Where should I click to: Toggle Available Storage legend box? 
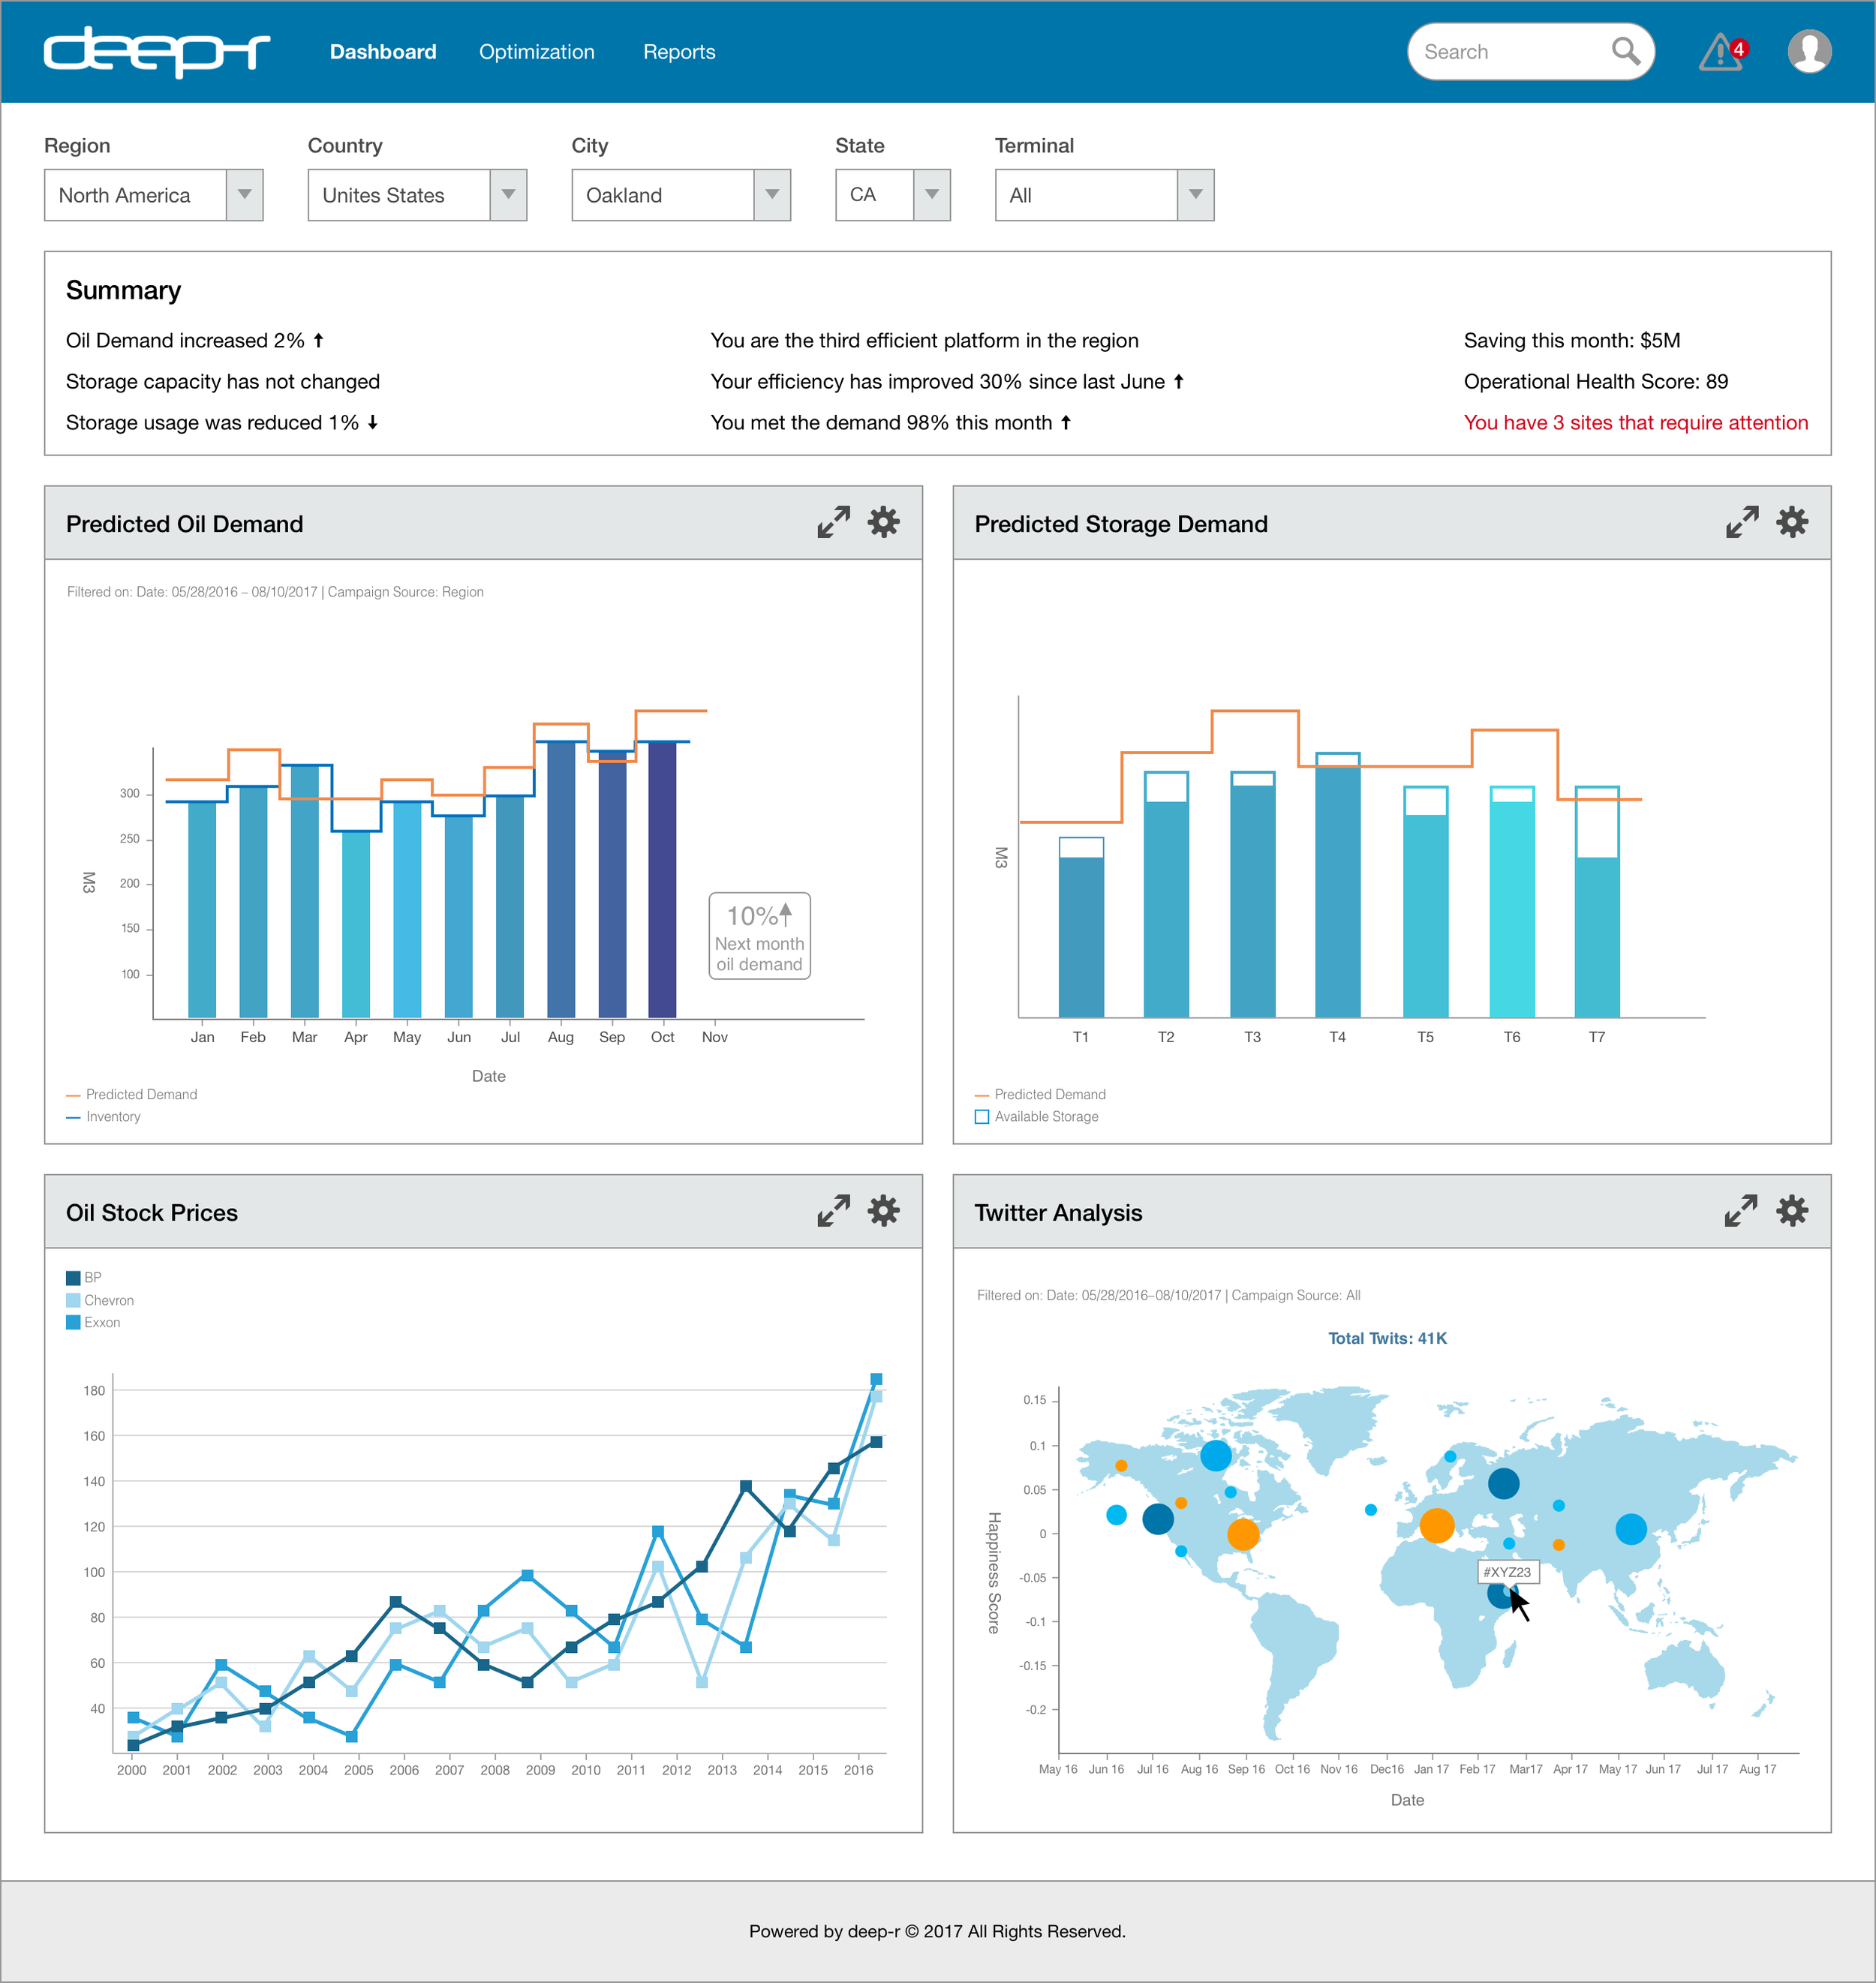[x=982, y=1117]
